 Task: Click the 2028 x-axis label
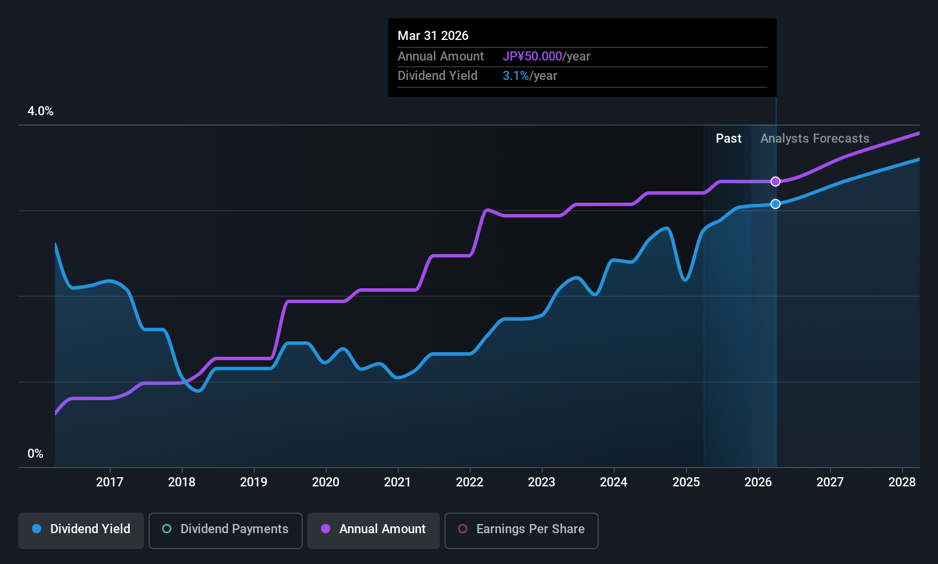coord(902,482)
